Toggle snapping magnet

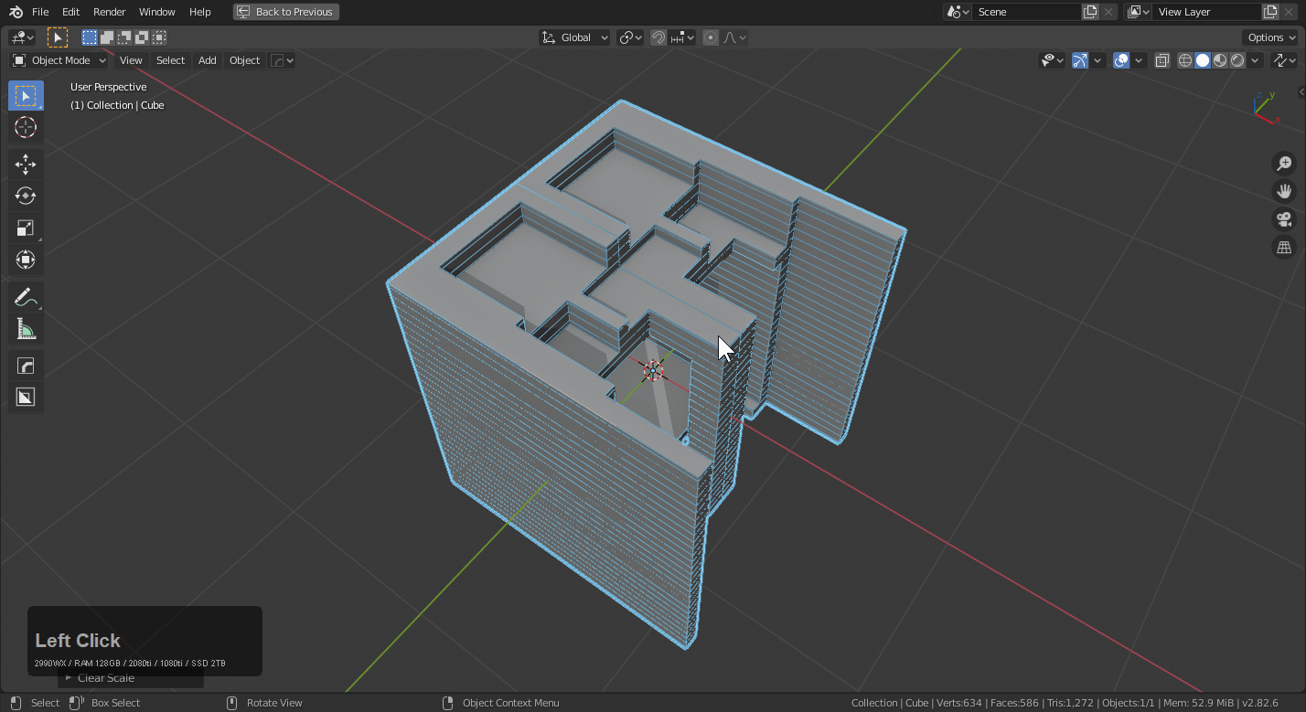[658, 37]
